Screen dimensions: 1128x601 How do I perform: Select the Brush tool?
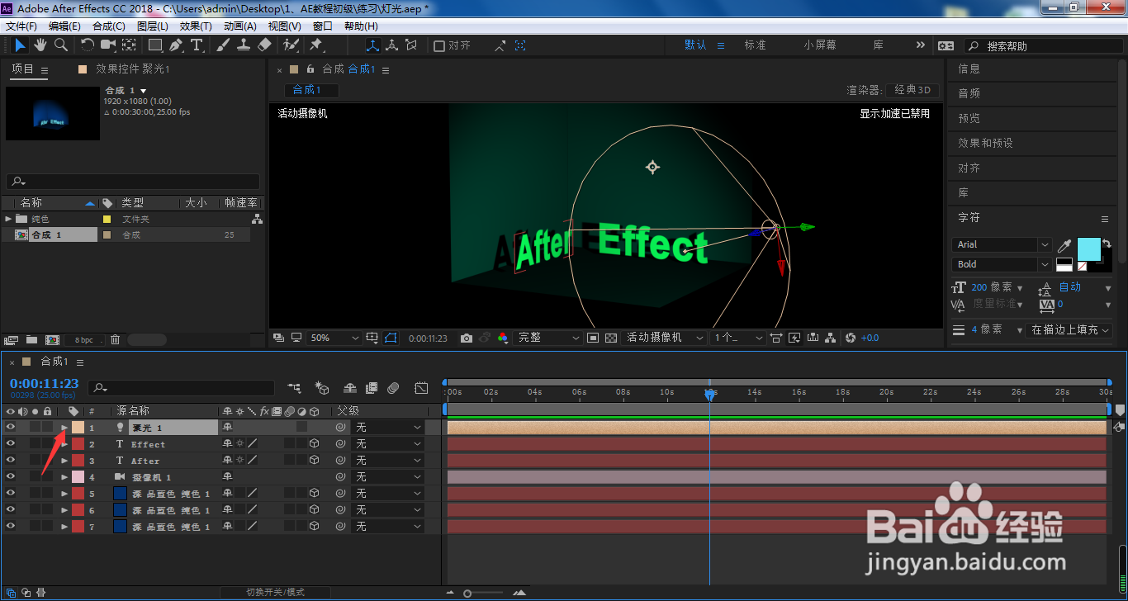223,45
